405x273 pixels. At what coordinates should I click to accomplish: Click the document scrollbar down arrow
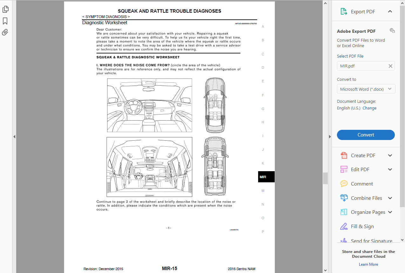click(325, 270)
